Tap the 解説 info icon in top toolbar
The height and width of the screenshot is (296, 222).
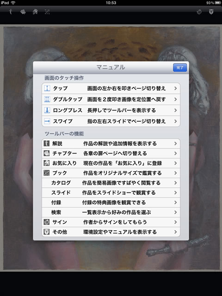11,12
